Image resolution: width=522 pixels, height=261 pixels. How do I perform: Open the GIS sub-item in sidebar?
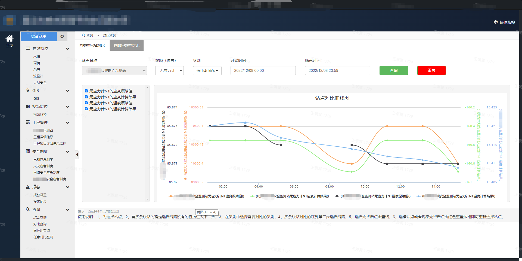point(36,99)
